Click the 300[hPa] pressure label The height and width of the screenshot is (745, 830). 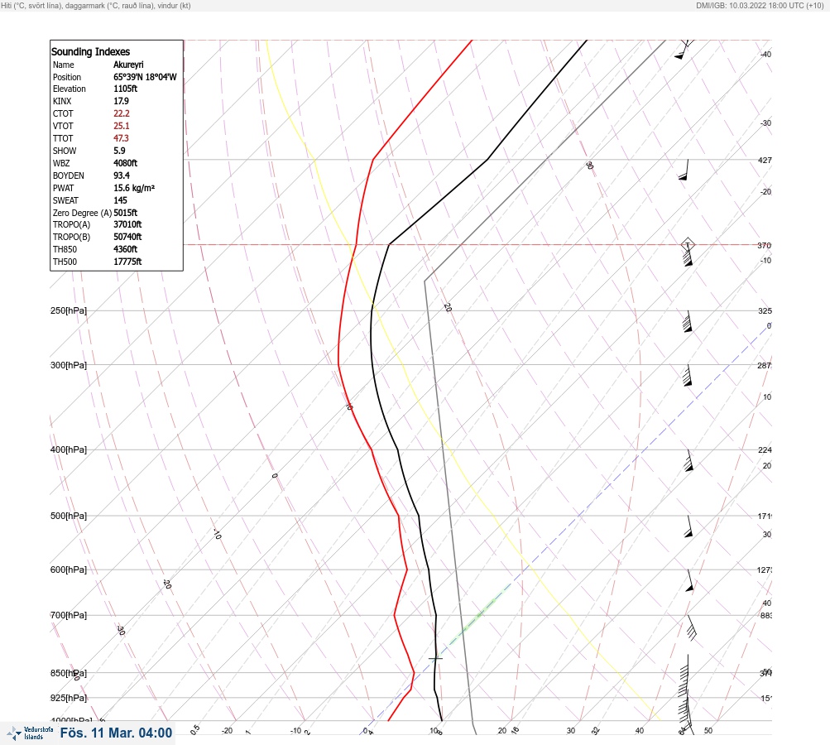pos(69,365)
